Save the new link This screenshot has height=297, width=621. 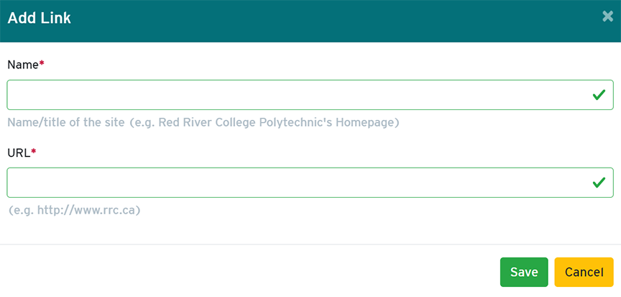[x=524, y=272]
